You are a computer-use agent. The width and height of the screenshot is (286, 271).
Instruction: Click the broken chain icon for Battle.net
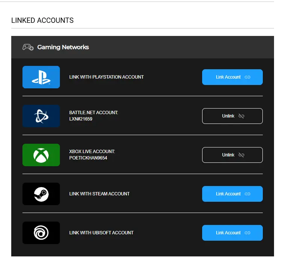241,116
